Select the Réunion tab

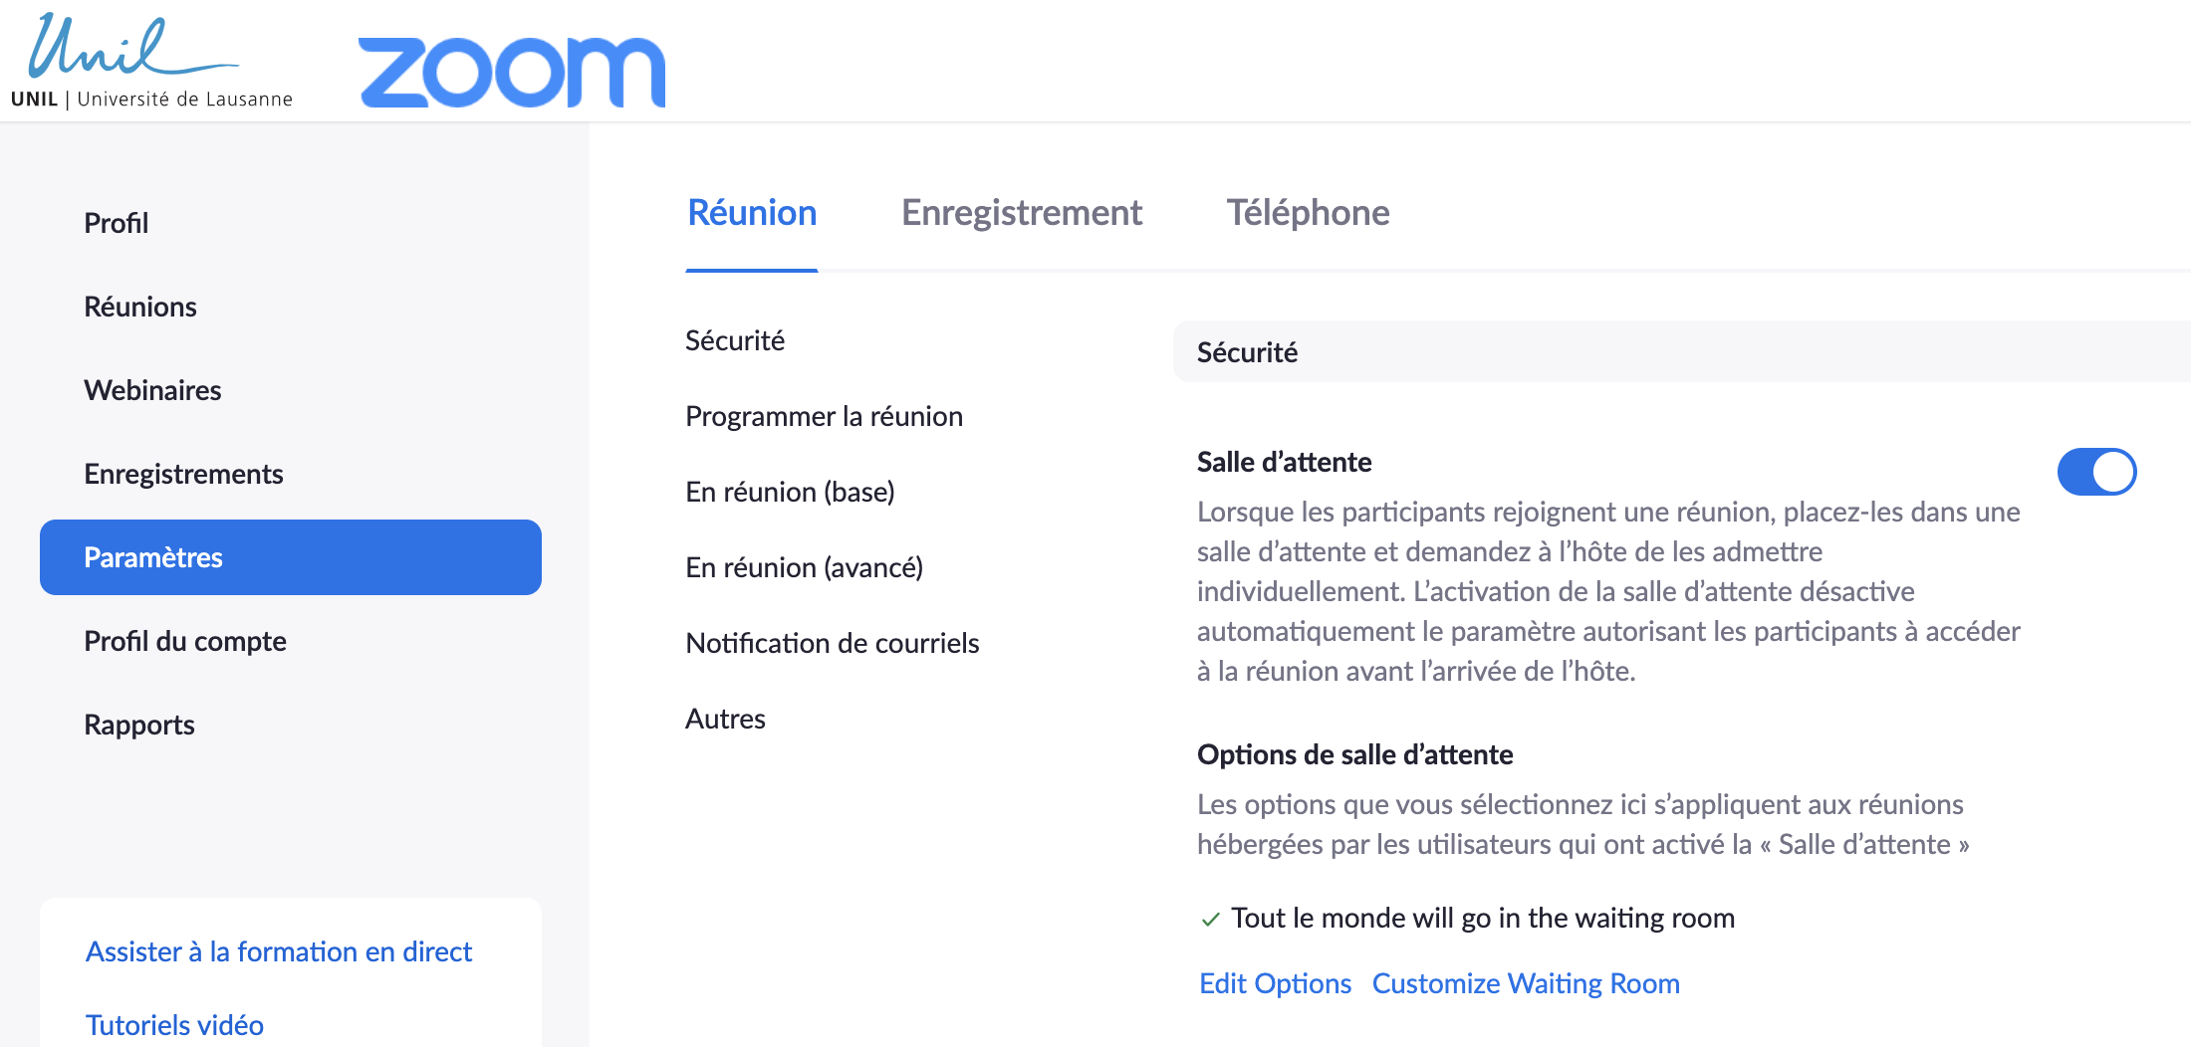[x=752, y=213]
